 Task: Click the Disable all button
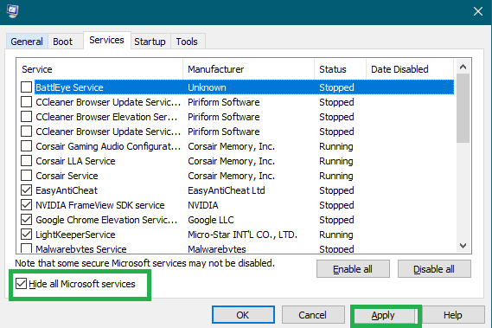tap(434, 269)
